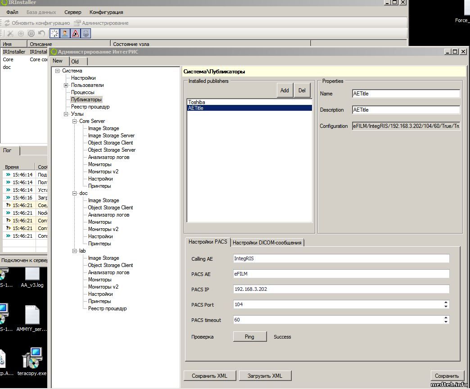Click the loading spinner toolbar icon
This screenshot has width=470, height=389.
pos(54,33)
